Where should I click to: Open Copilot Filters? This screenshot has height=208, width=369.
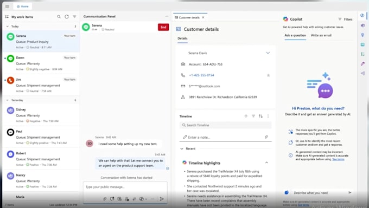point(345,19)
